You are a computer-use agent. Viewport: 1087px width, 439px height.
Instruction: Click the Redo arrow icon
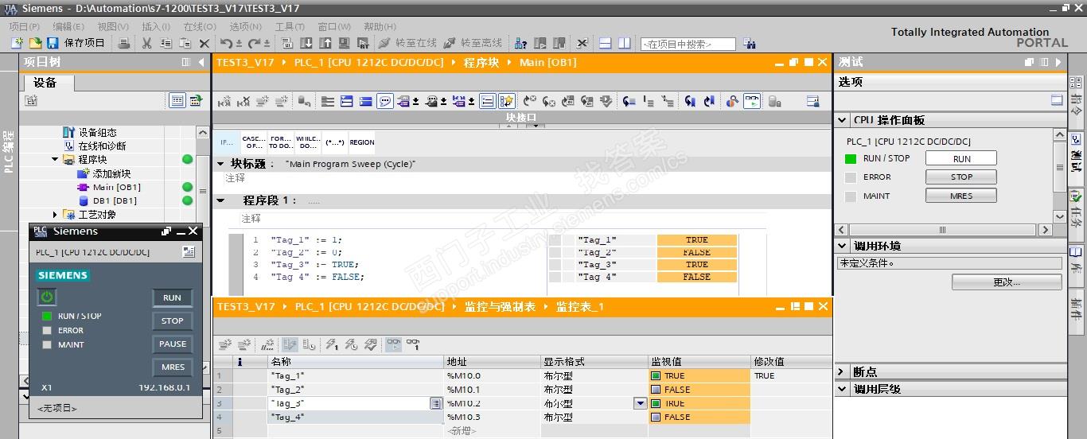coord(254,43)
